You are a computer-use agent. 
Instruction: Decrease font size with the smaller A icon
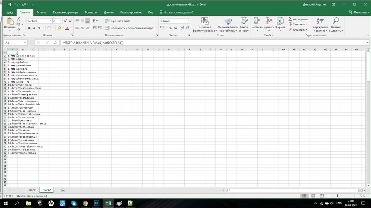70,21
